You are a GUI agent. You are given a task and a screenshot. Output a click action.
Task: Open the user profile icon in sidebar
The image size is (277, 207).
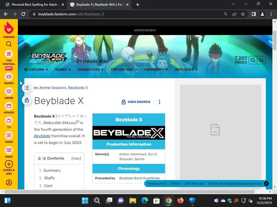[x=9, y=182]
